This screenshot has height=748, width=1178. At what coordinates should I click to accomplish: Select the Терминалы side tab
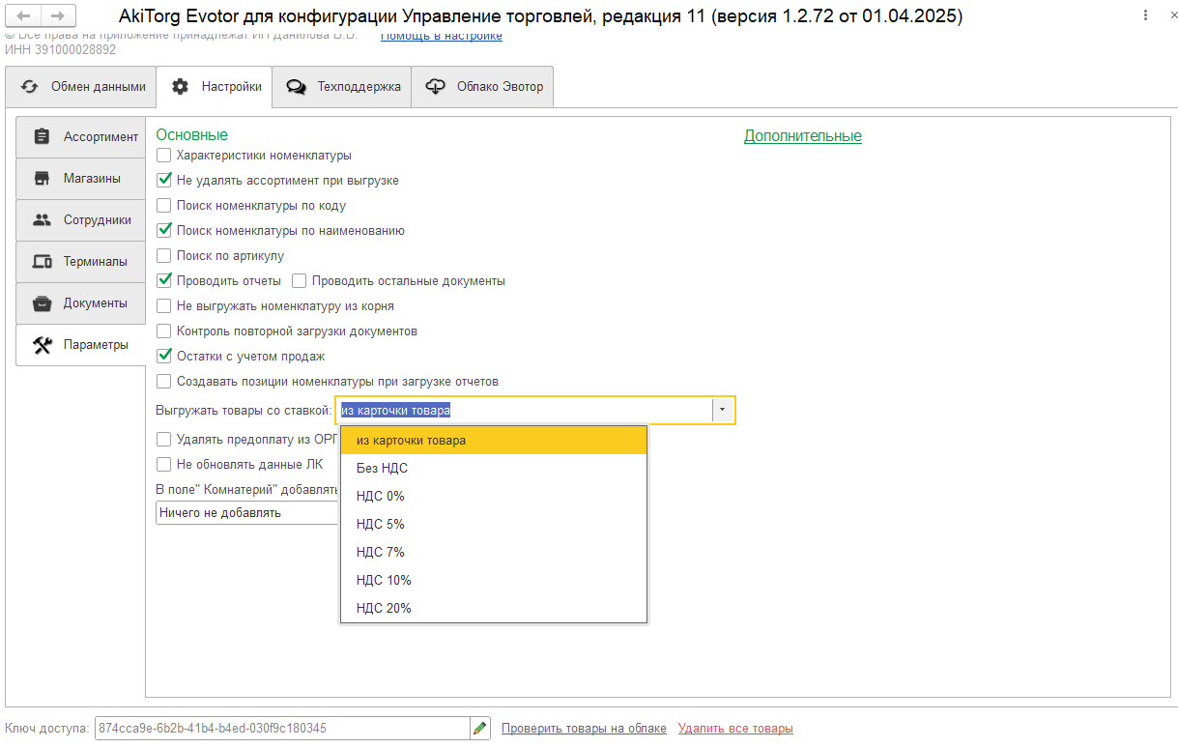coord(81,262)
